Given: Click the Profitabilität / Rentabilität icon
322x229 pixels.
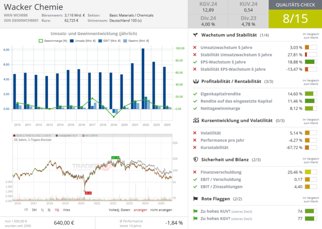Looking at the screenshot, I should tap(196, 81).
